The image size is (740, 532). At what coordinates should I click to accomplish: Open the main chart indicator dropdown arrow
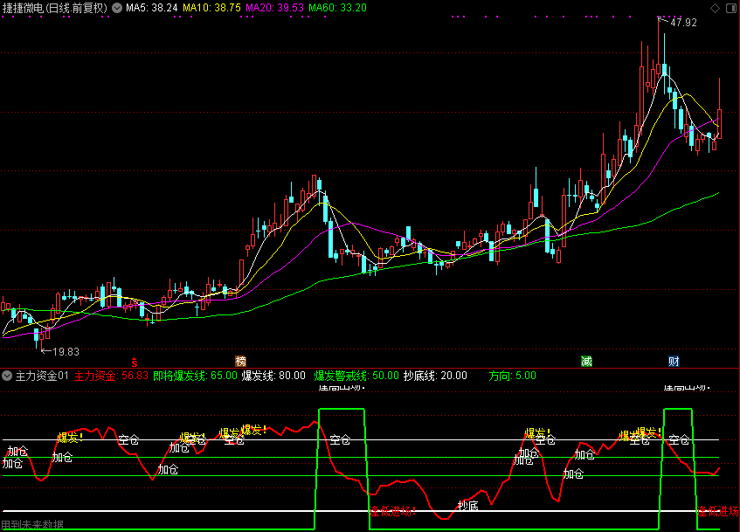117,8
